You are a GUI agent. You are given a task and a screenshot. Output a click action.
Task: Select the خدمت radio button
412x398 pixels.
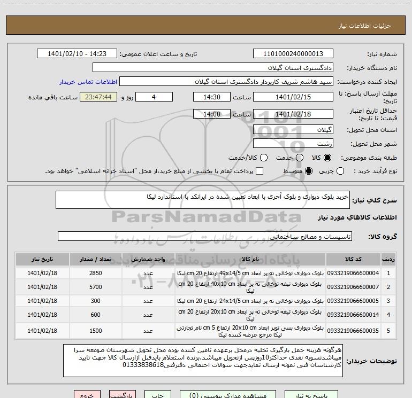coord(300,158)
